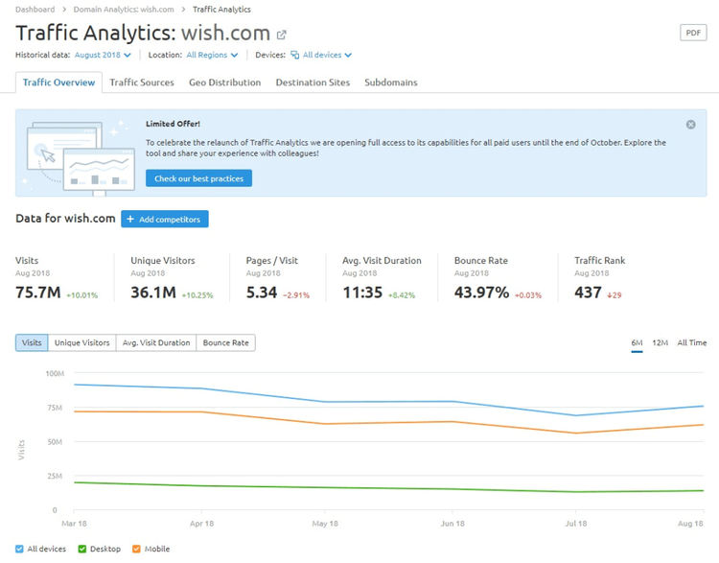Export the report with PDF button

coord(693,33)
